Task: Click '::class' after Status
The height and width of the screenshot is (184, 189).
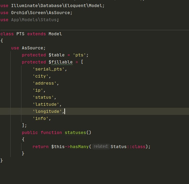Action: [x=136, y=147]
